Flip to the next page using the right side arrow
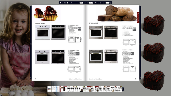171x96 pixels. (x=140, y=44)
